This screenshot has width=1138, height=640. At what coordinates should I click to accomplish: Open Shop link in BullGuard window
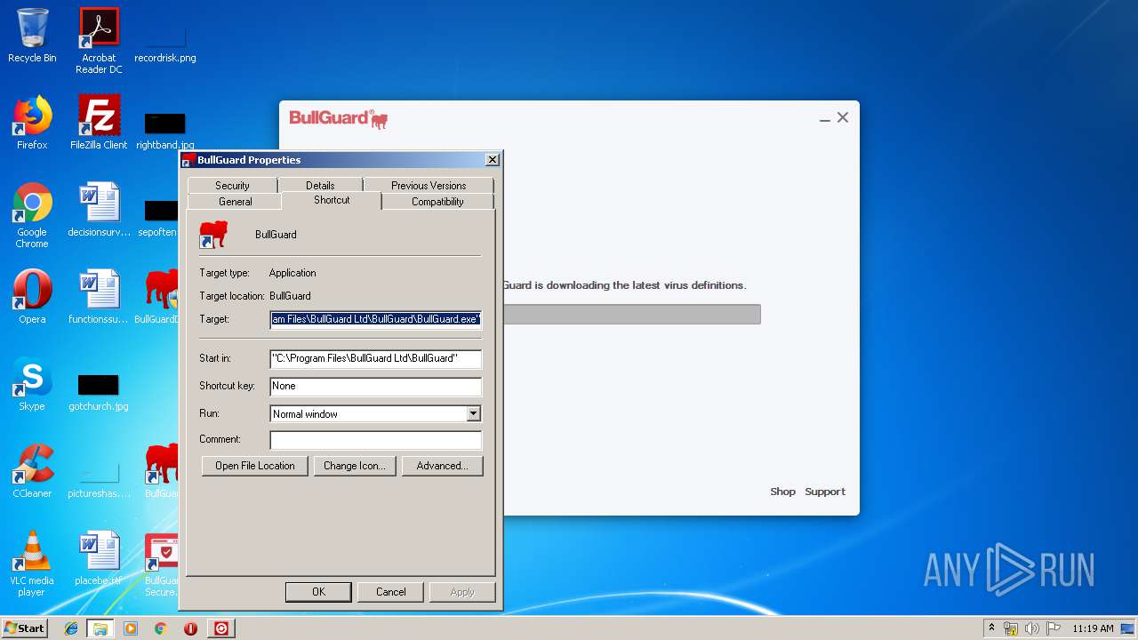[782, 492]
